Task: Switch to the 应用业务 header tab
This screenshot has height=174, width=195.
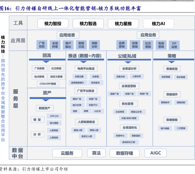Action: tap(148, 35)
